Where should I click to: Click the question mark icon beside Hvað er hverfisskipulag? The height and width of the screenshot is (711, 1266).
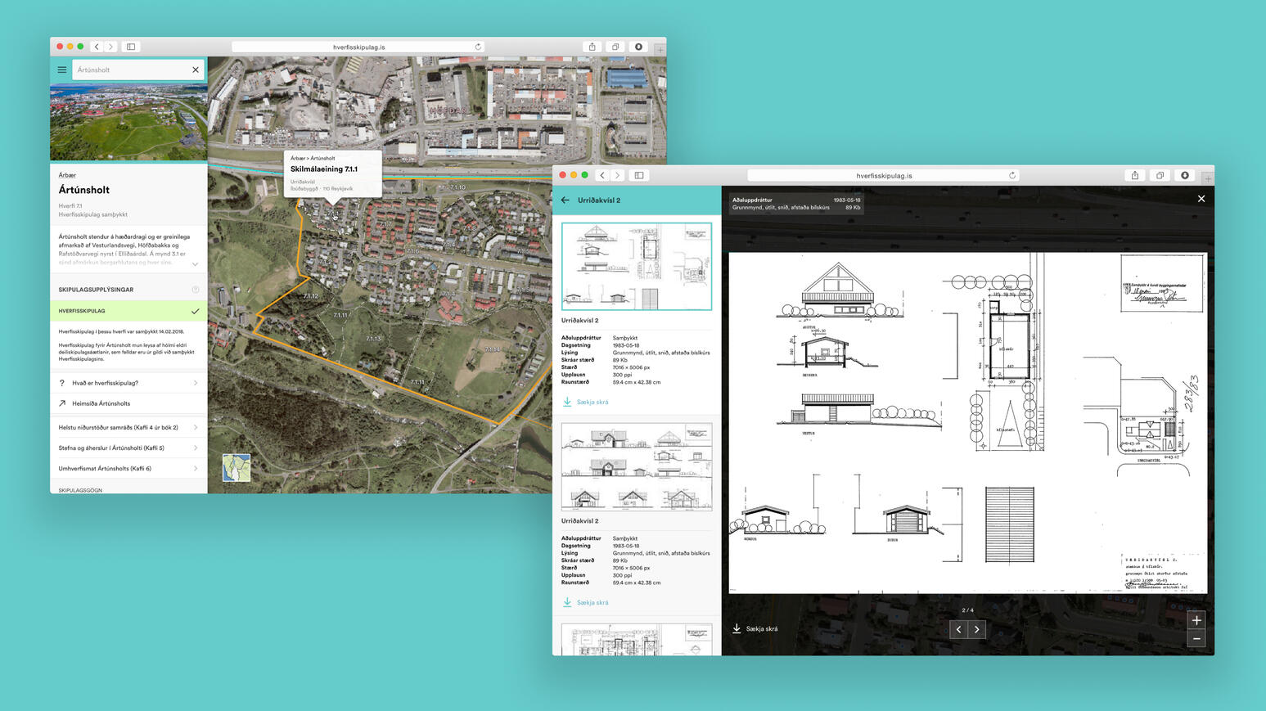(60, 382)
